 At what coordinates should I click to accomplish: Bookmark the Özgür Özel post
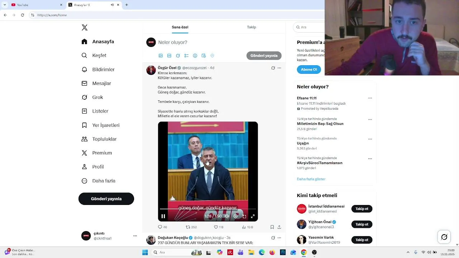[x=272, y=227]
